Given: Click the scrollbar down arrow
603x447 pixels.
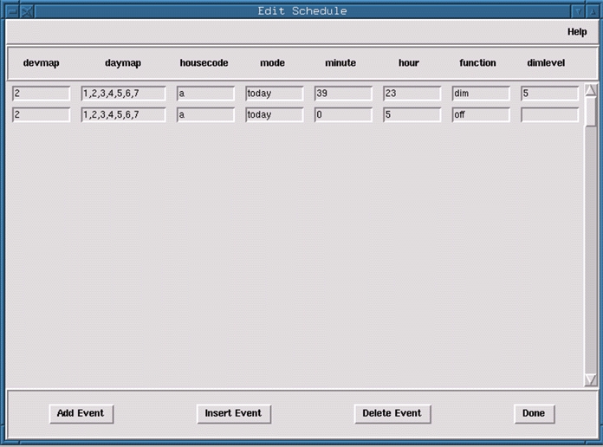Looking at the screenshot, I should click(x=591, y=379).
